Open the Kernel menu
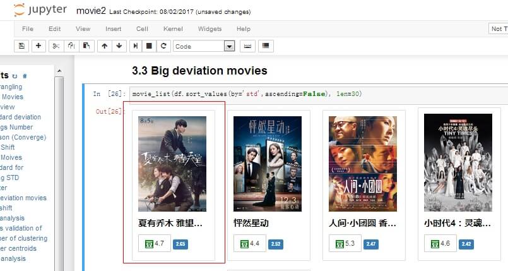 [173, 29]
